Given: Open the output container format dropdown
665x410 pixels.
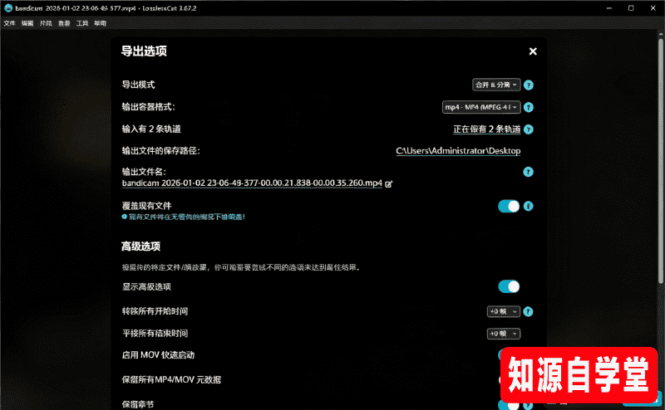Looking at the screenshot, I should [481, 107].
